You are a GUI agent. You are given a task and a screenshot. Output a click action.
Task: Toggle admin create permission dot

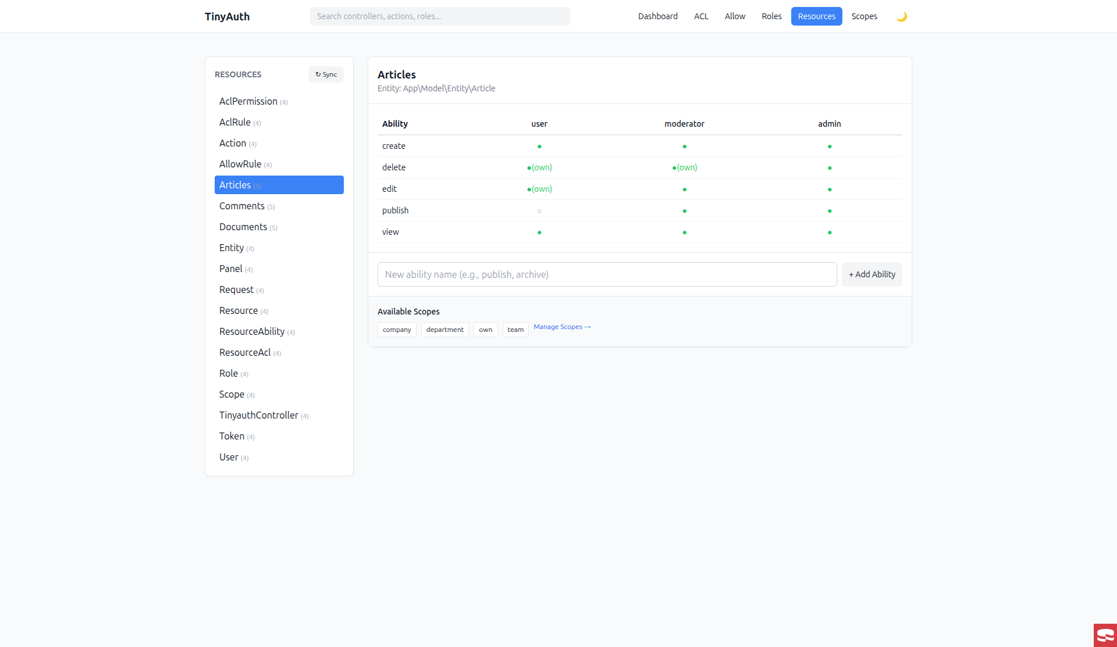(x=830, y=146)
